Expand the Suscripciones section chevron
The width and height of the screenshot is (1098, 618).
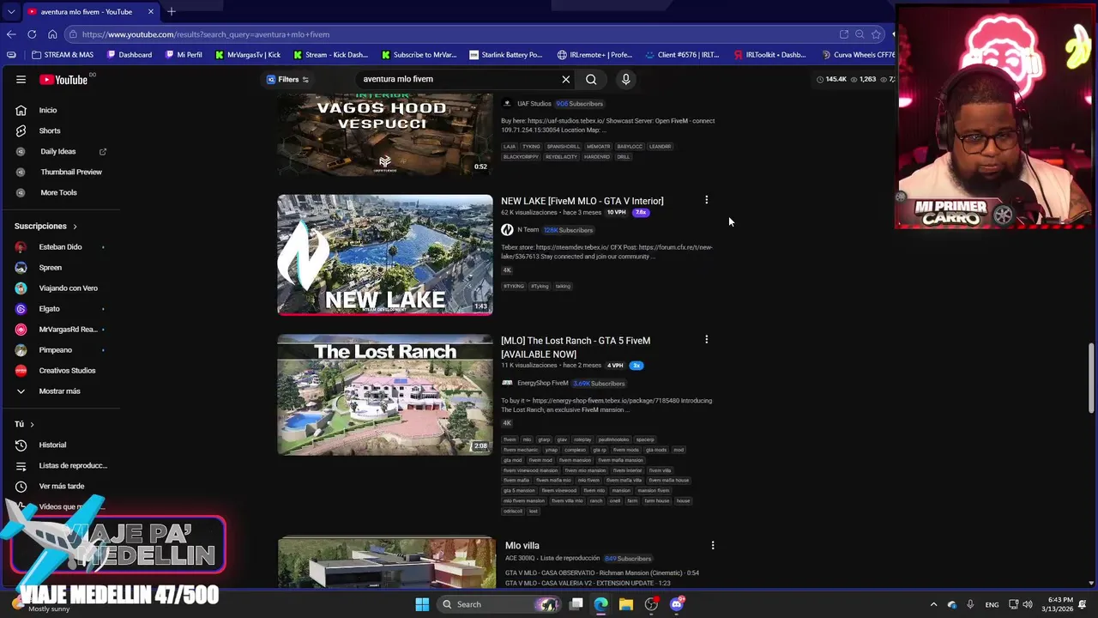point(75,227)
